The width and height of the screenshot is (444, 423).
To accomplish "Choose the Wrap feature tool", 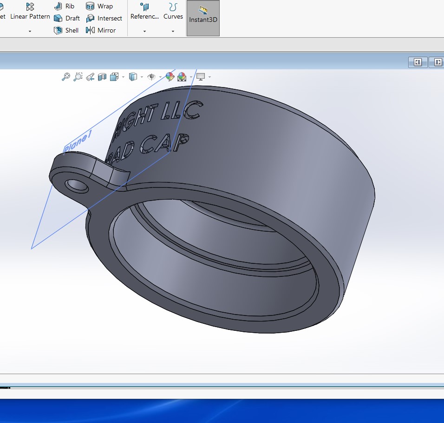I will pos(99,7).
